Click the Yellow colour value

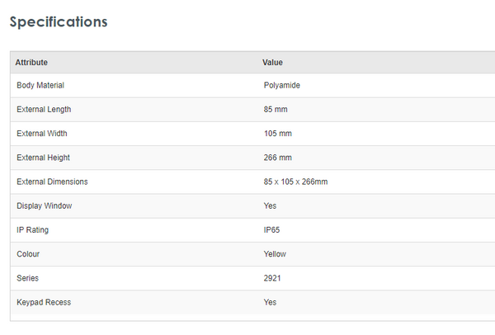click(275, 254)
